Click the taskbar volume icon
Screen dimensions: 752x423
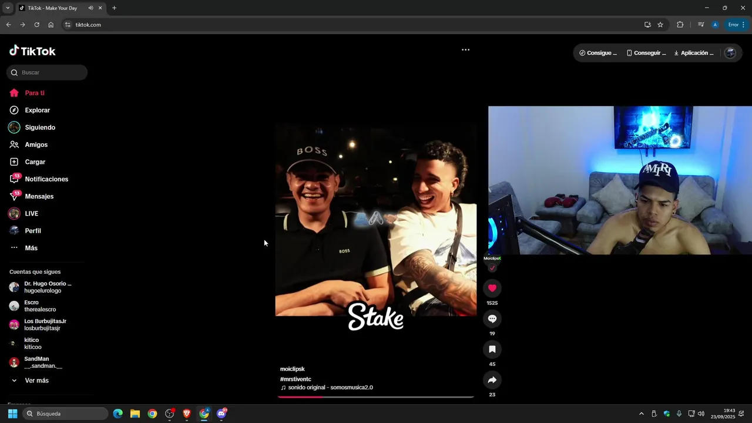701,414
